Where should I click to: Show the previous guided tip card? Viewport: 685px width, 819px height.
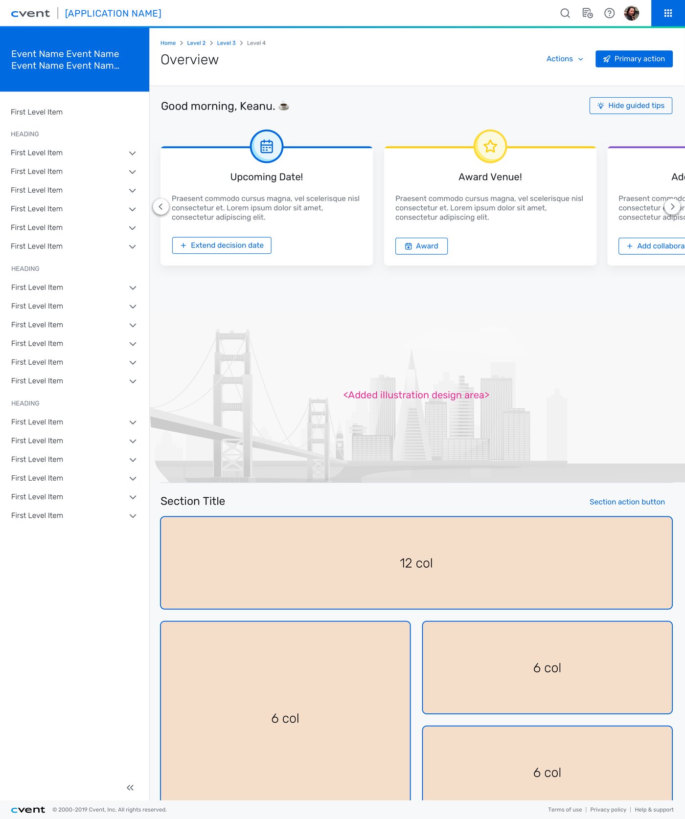[x=161, y=207]
